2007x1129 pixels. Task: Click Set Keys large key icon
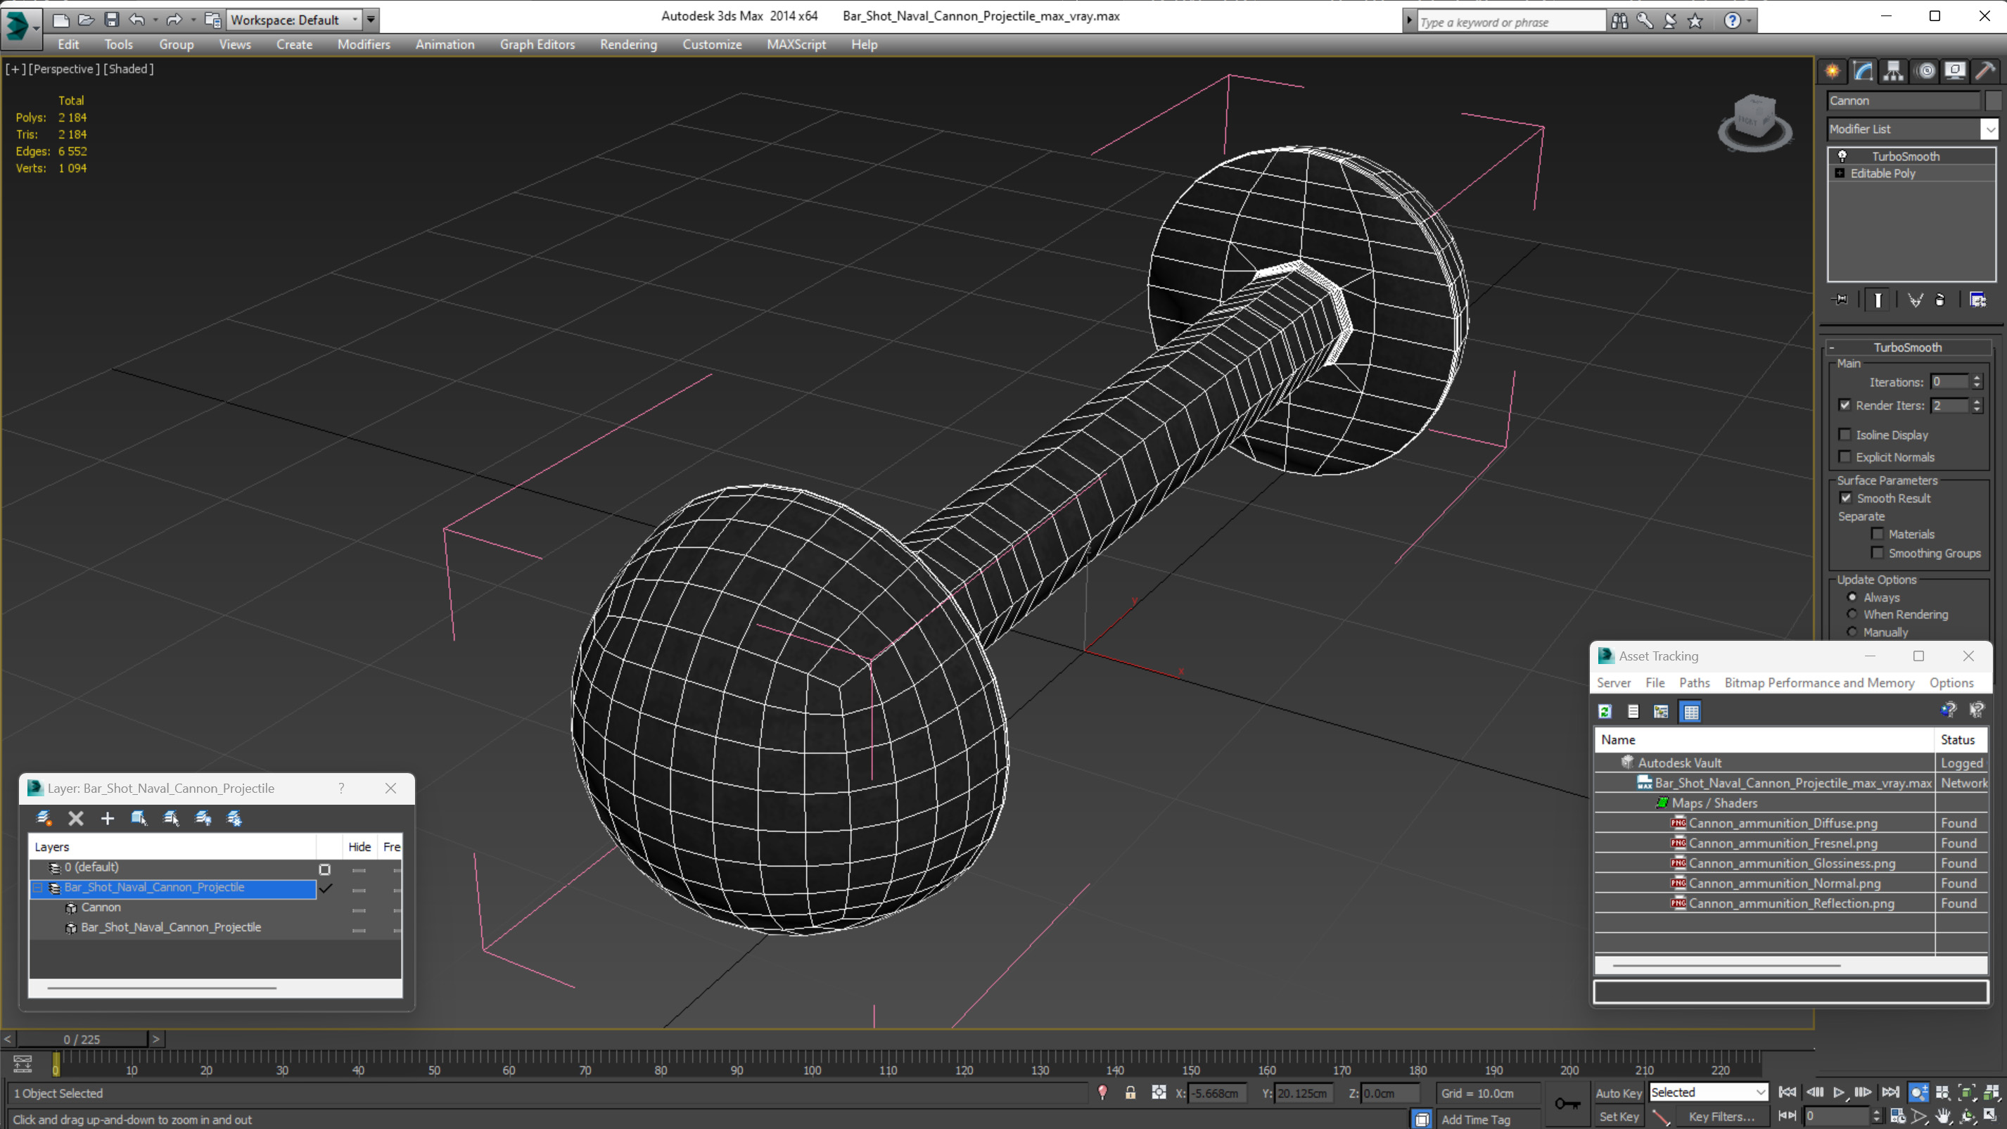(x=1567, y=1103)
